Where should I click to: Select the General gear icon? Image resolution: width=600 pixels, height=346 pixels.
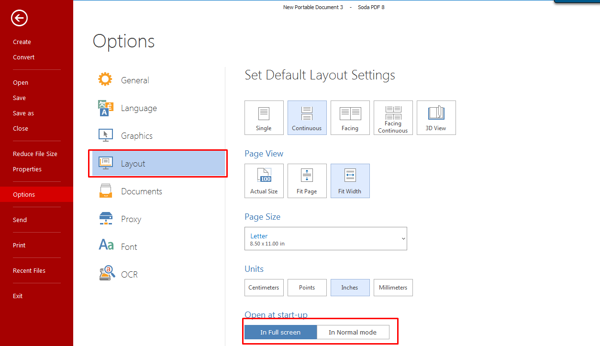[x=105, y=79]
